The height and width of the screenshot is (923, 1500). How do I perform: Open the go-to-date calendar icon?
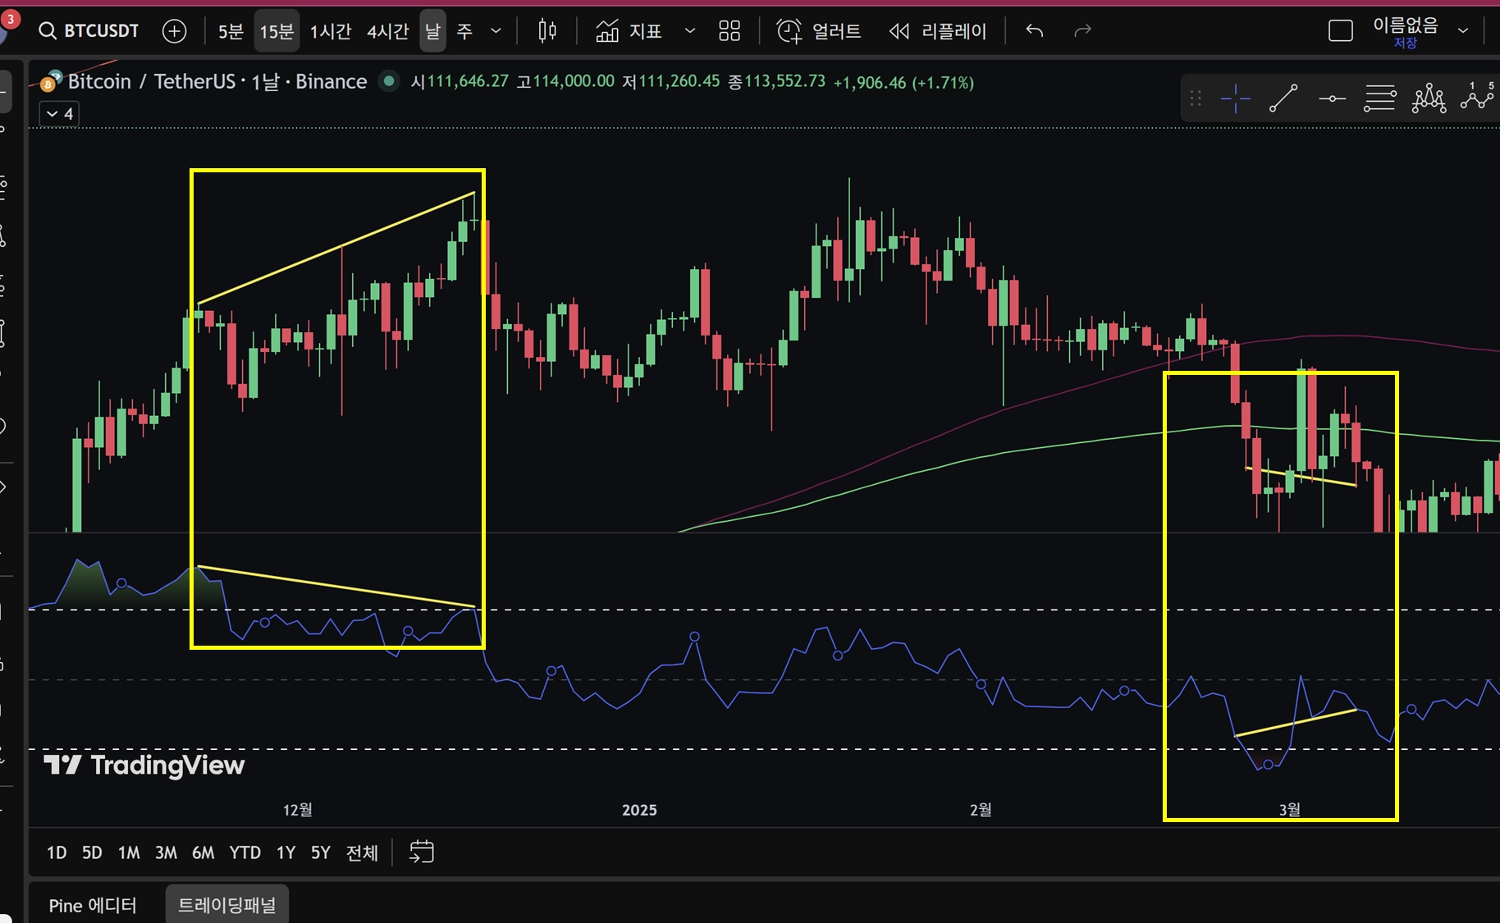point(421,852)
